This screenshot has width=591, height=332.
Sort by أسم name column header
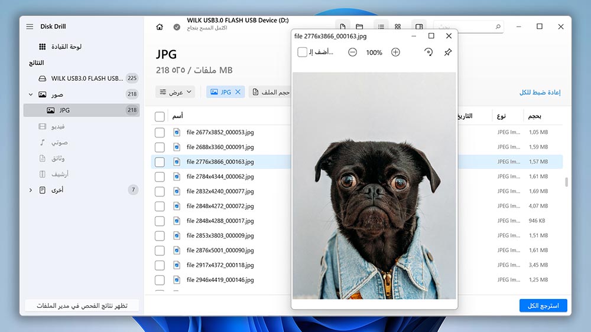(x=177, y=116)
